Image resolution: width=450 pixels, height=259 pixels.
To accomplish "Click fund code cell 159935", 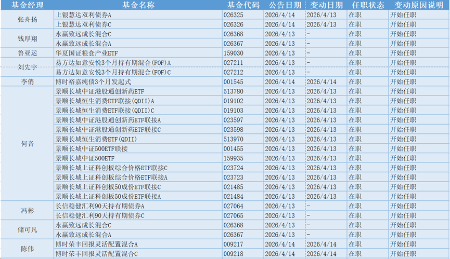I will tap(243, 158).
